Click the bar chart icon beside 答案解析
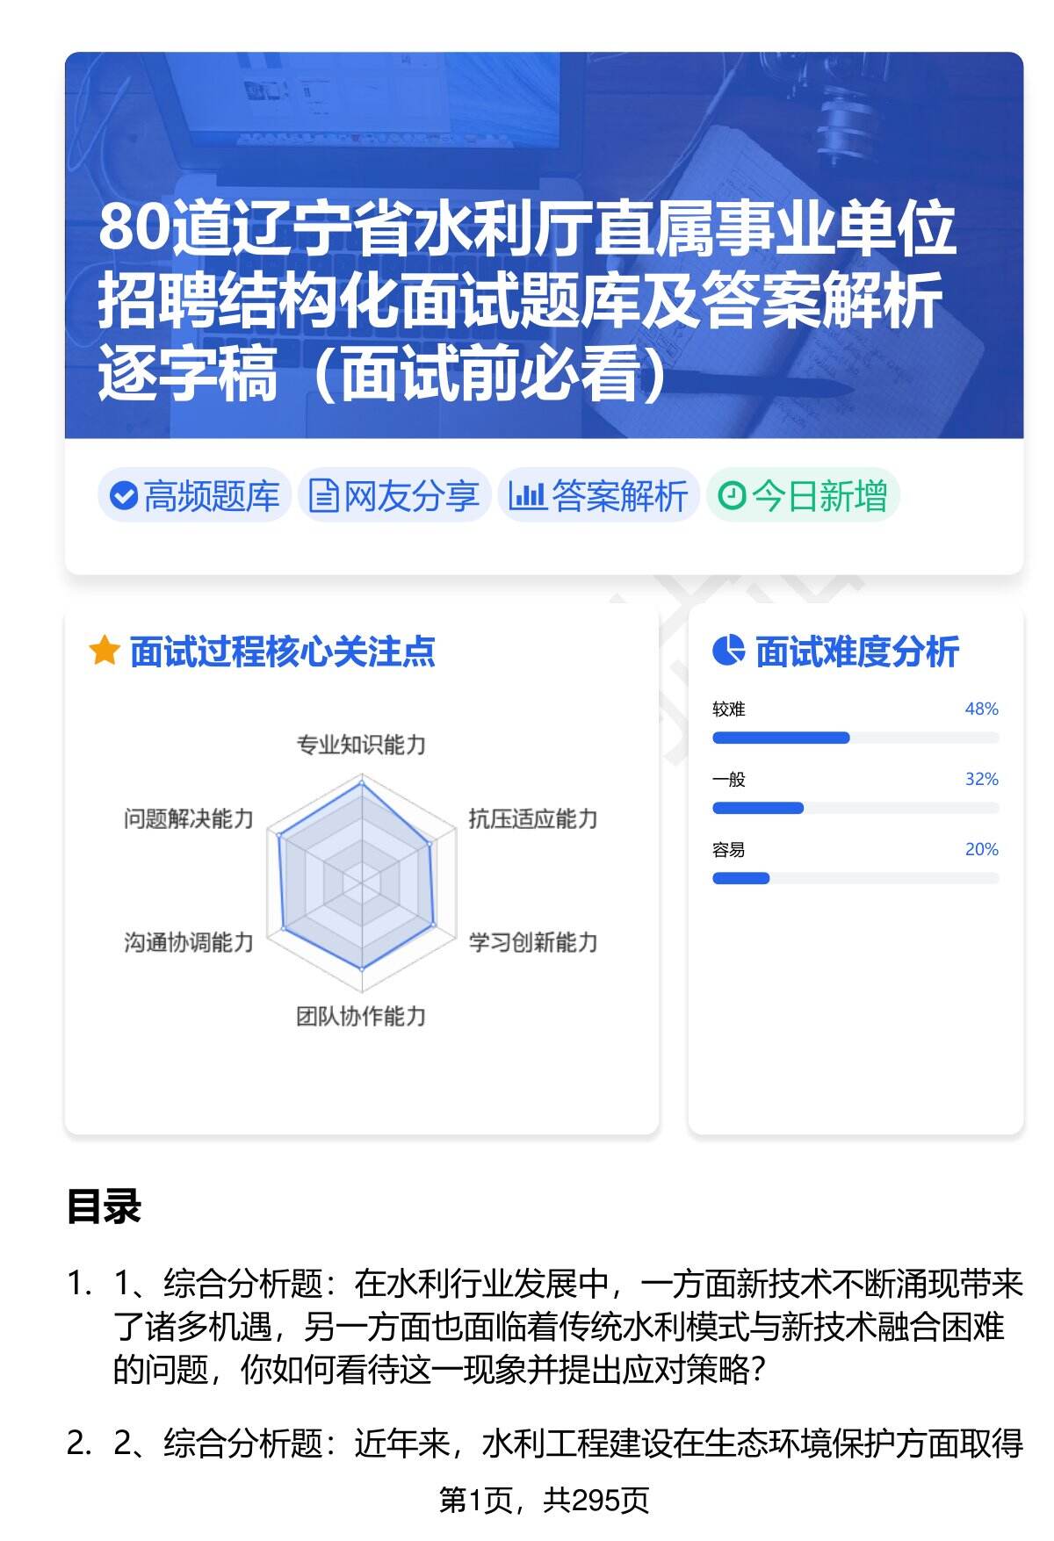The image size is (1054, 1541). (x=527, y=496)
